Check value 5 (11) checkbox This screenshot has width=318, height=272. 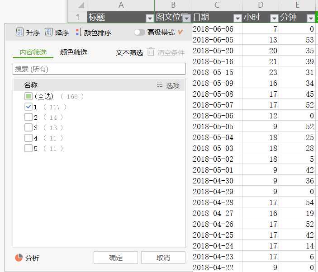point(28,149)
